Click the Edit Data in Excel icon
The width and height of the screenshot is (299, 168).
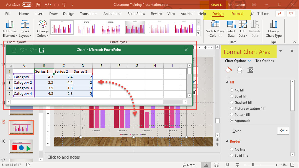point(42,50)
